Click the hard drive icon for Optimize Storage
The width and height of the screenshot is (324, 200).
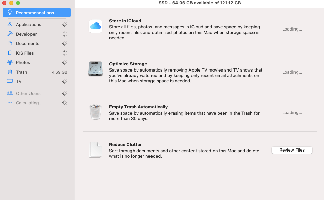pos(95,68)
